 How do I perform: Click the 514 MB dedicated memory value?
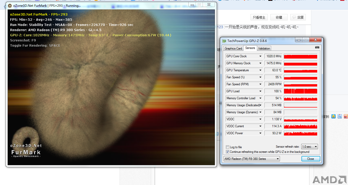point(273,105)
